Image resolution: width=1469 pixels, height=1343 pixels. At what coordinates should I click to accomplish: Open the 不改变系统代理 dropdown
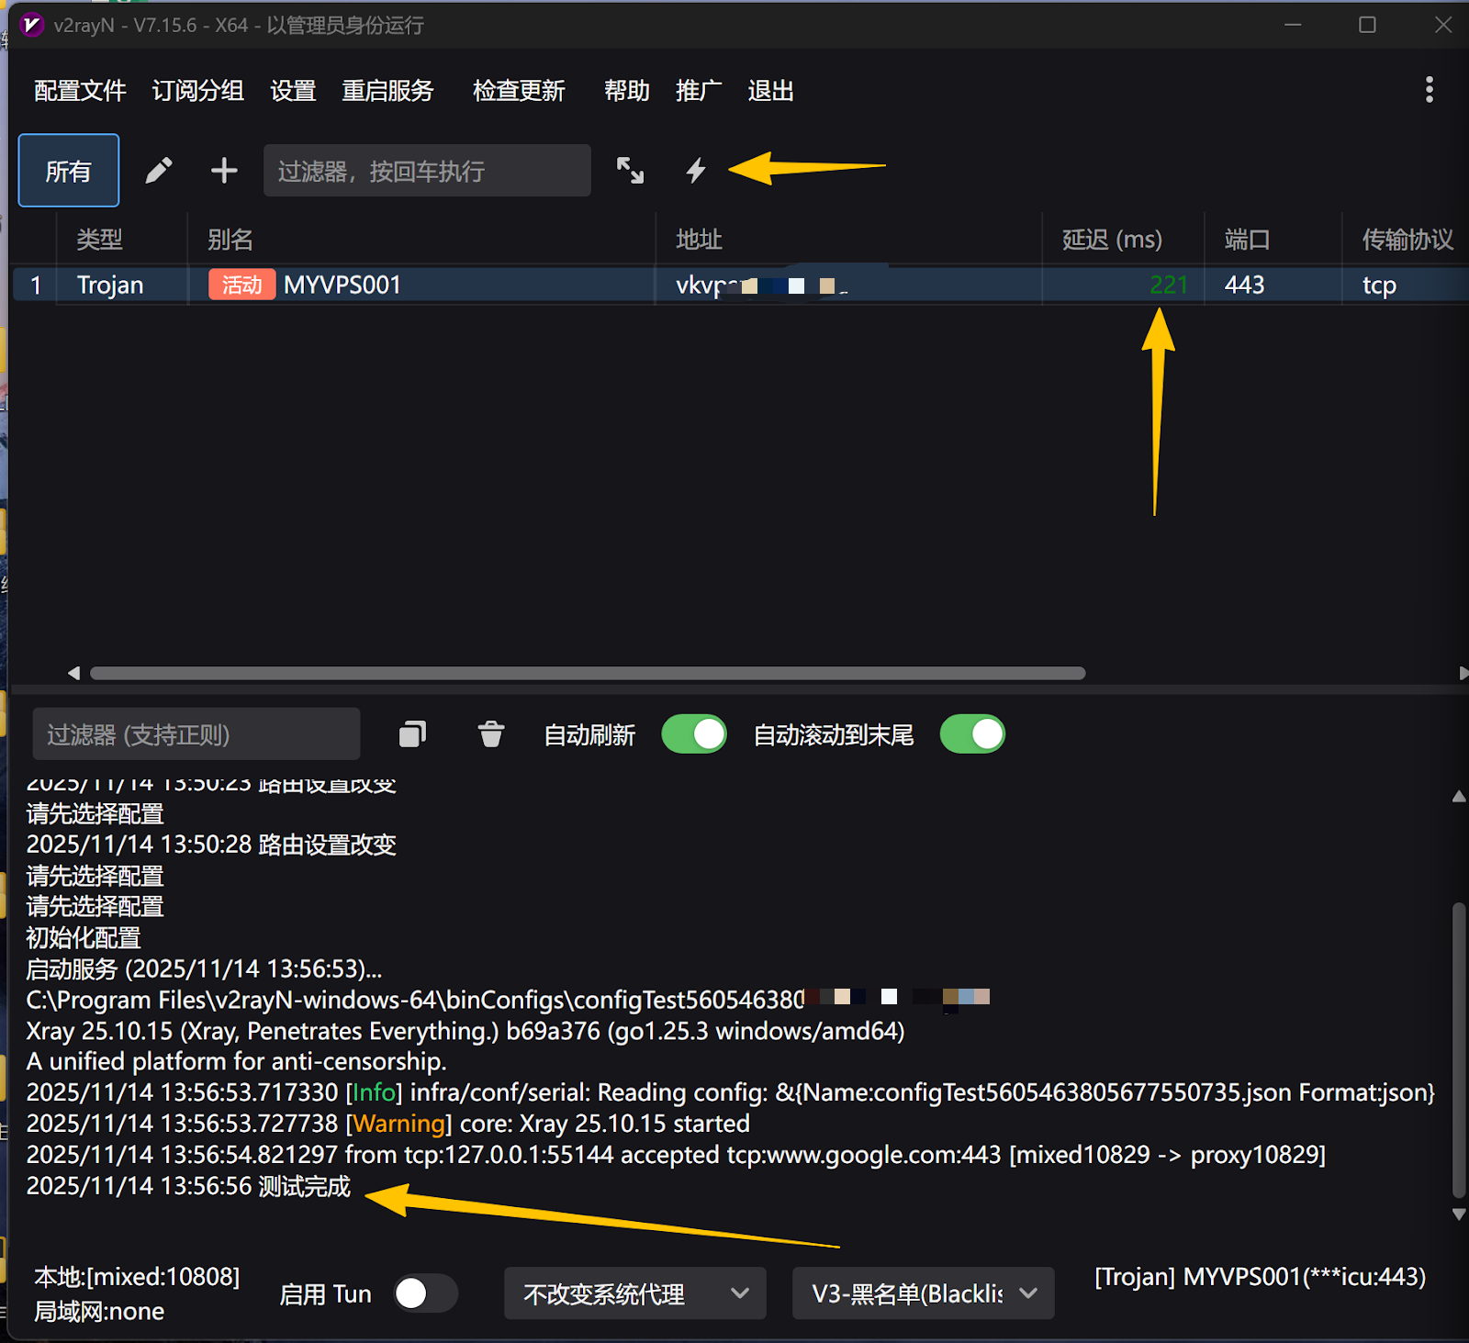[634, 1293]
